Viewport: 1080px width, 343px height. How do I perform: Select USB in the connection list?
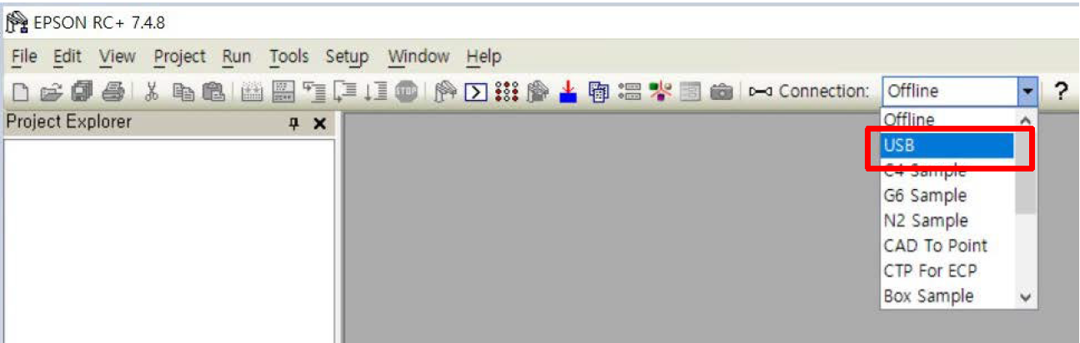(x=947, y=145)
